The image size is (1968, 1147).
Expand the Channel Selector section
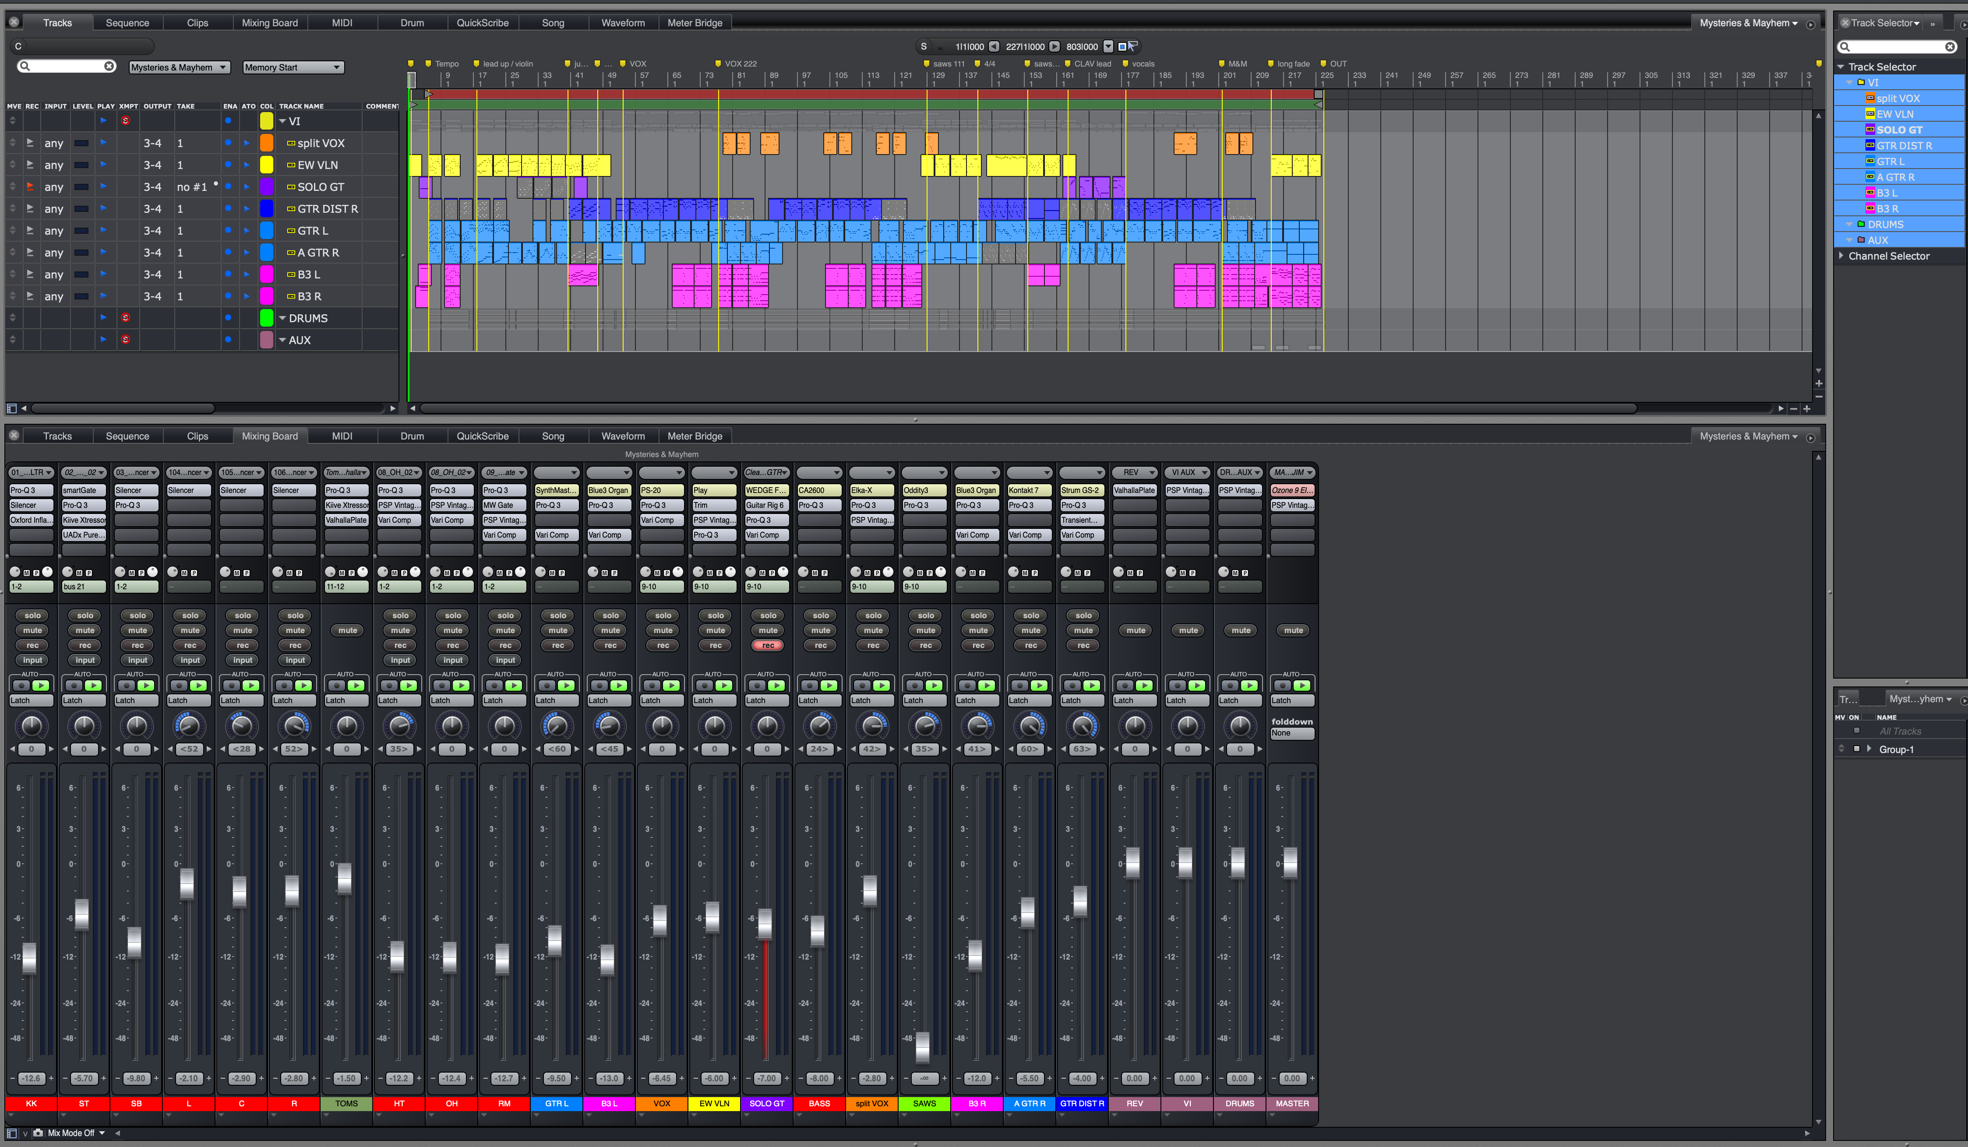click(x=1841, y=255)
